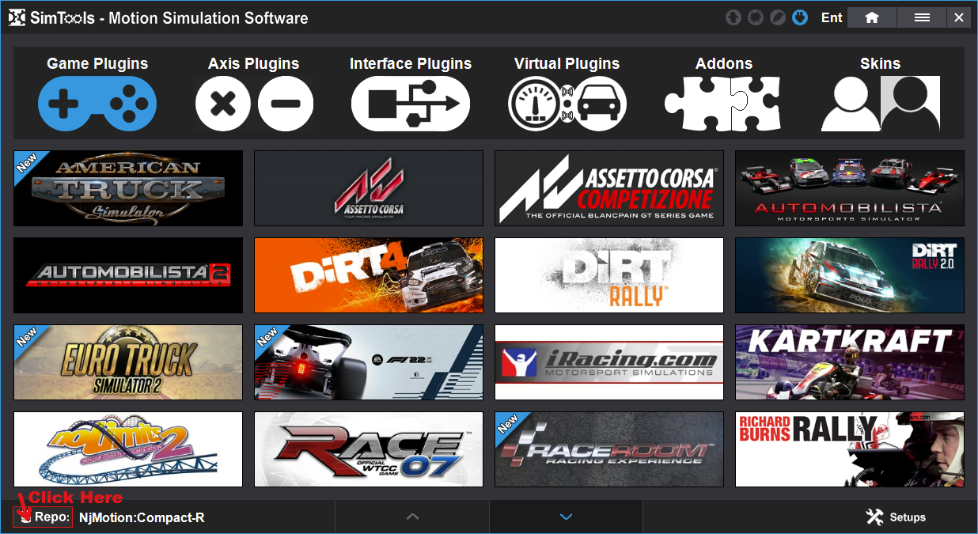Open the Addons puzzle-piece category
Image resolution: width=978 pixels, height=534 pixels.
(723, 93)
